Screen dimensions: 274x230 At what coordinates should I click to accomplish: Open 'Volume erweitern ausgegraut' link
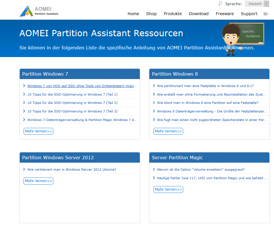pyautogui.click(x=201, y=170)
